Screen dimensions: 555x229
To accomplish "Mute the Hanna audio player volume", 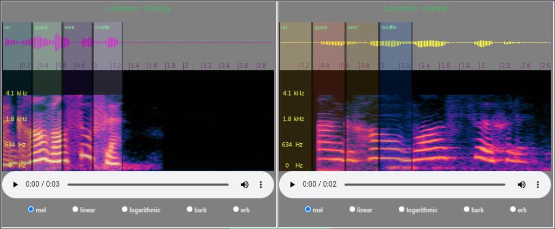I will pos(521,185).
